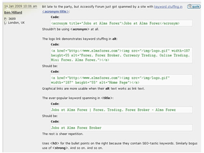Open Ben Millard's profile link

[x=13, y=12]
